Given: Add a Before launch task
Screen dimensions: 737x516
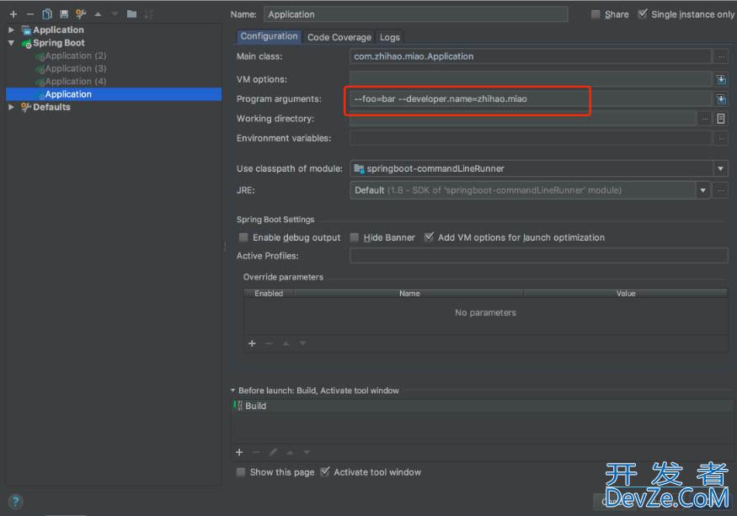Looking at the screenshot, I should tap(239, 452).
